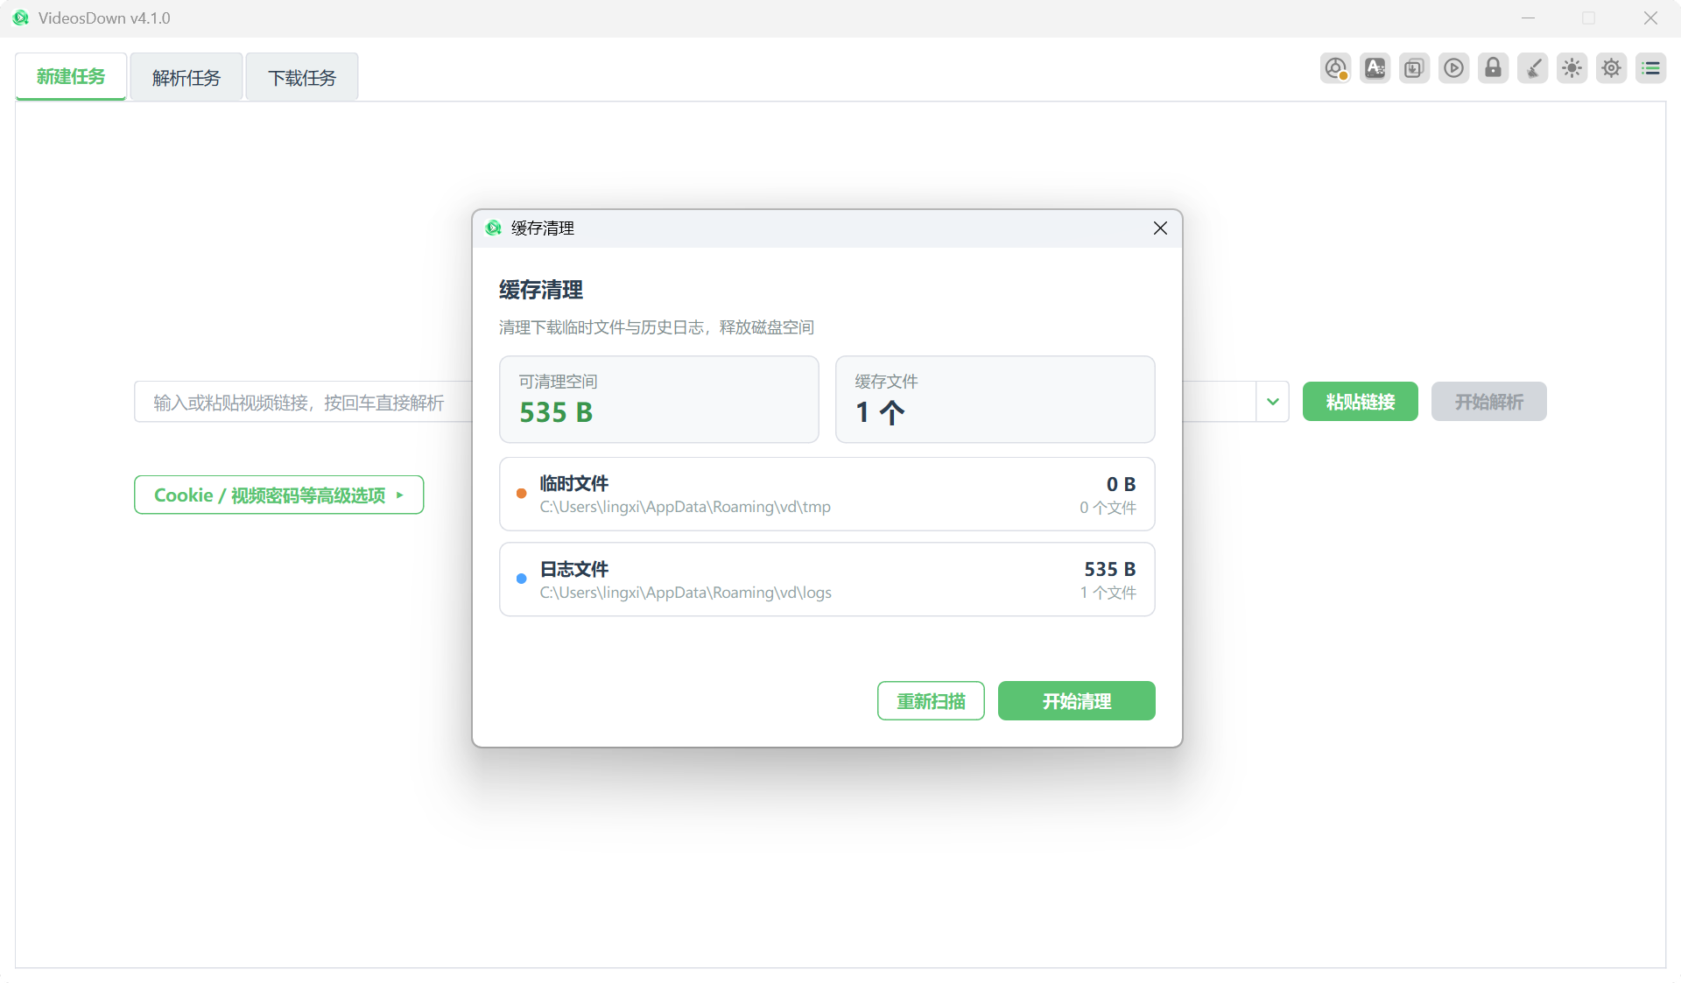Screen dimensions: 1681x983
Task: Open the Chrome browser plugin icon
Action: click(1335, 68)
